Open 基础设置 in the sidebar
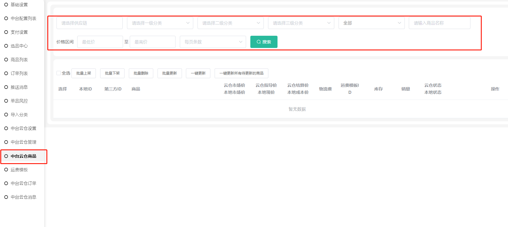This screenshot has width=508, height=227. [19, 5]
